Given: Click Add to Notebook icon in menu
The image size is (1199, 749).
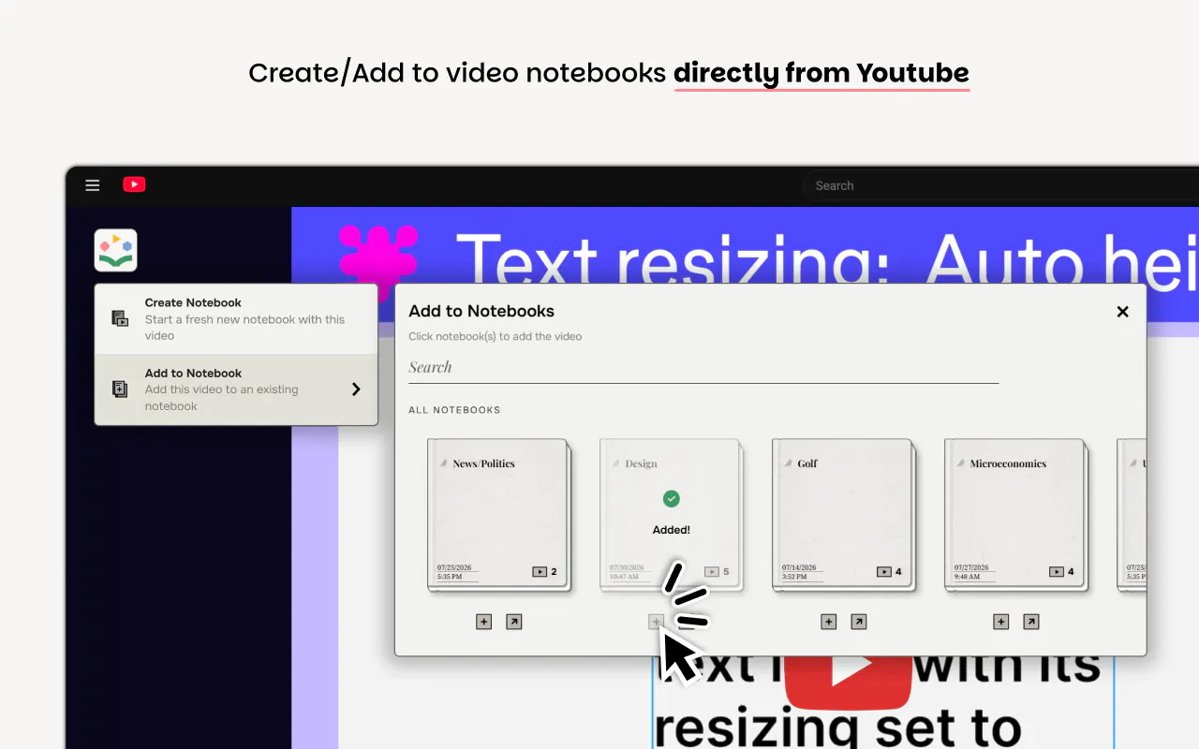Looking at the screenshot, I should tap(120, 389).
